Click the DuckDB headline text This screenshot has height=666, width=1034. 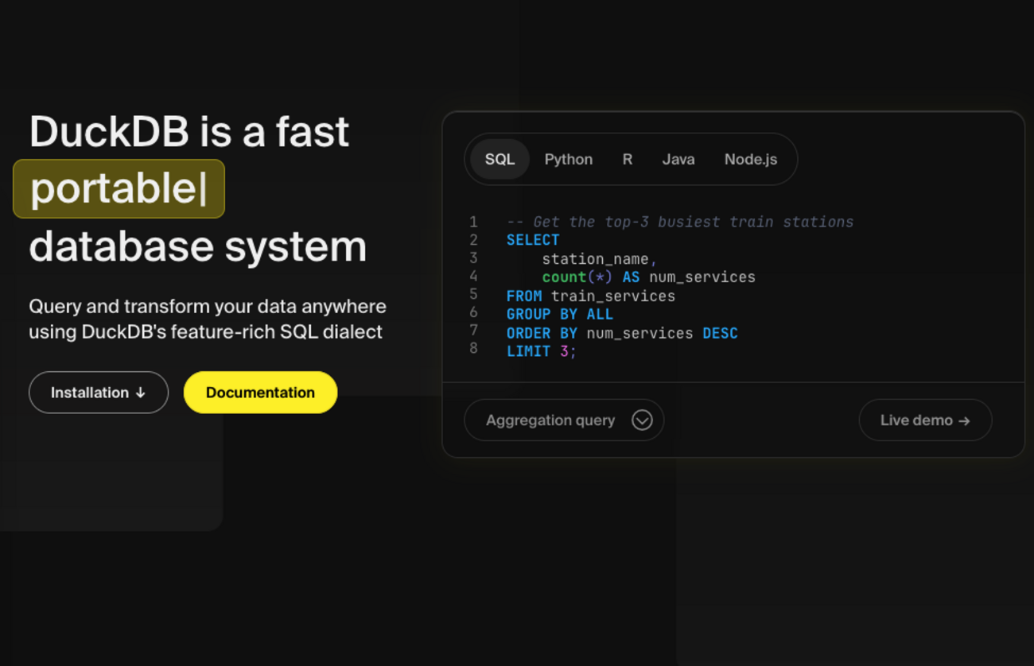point(189,131)
